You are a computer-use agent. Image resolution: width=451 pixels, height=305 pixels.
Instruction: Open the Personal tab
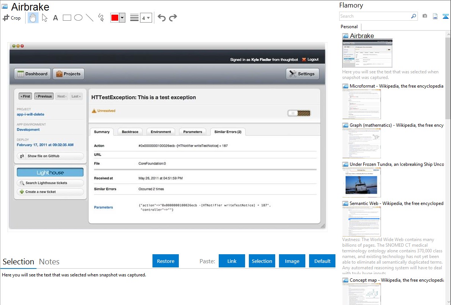pos(349,27)
